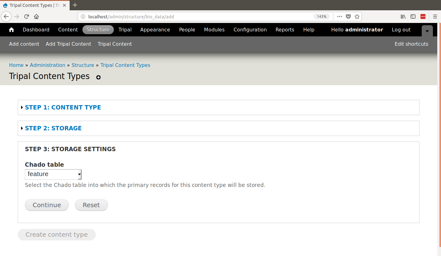This screenshot has height=256, width=441.
Task: Open the Library bookmarks icon
Action: (x=403, y=16)
